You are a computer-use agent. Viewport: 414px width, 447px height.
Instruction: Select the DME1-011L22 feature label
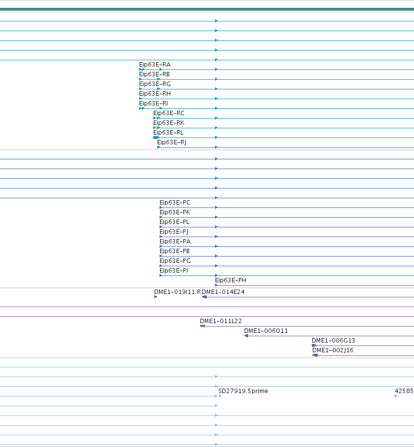point(221,321)
